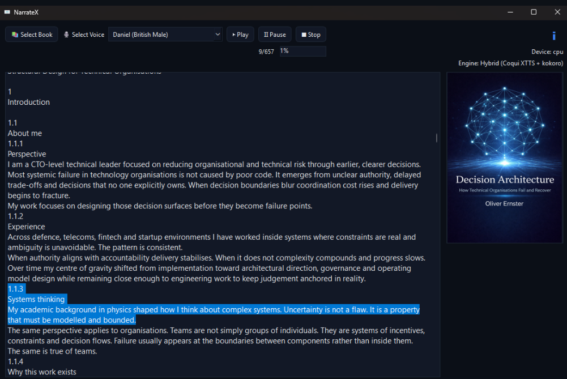Click the 9/657 sentence counter
Viewport: 567px width, 379px height.
266,52
